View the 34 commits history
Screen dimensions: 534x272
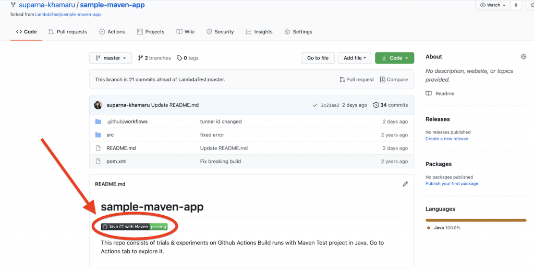click(391, 105)
